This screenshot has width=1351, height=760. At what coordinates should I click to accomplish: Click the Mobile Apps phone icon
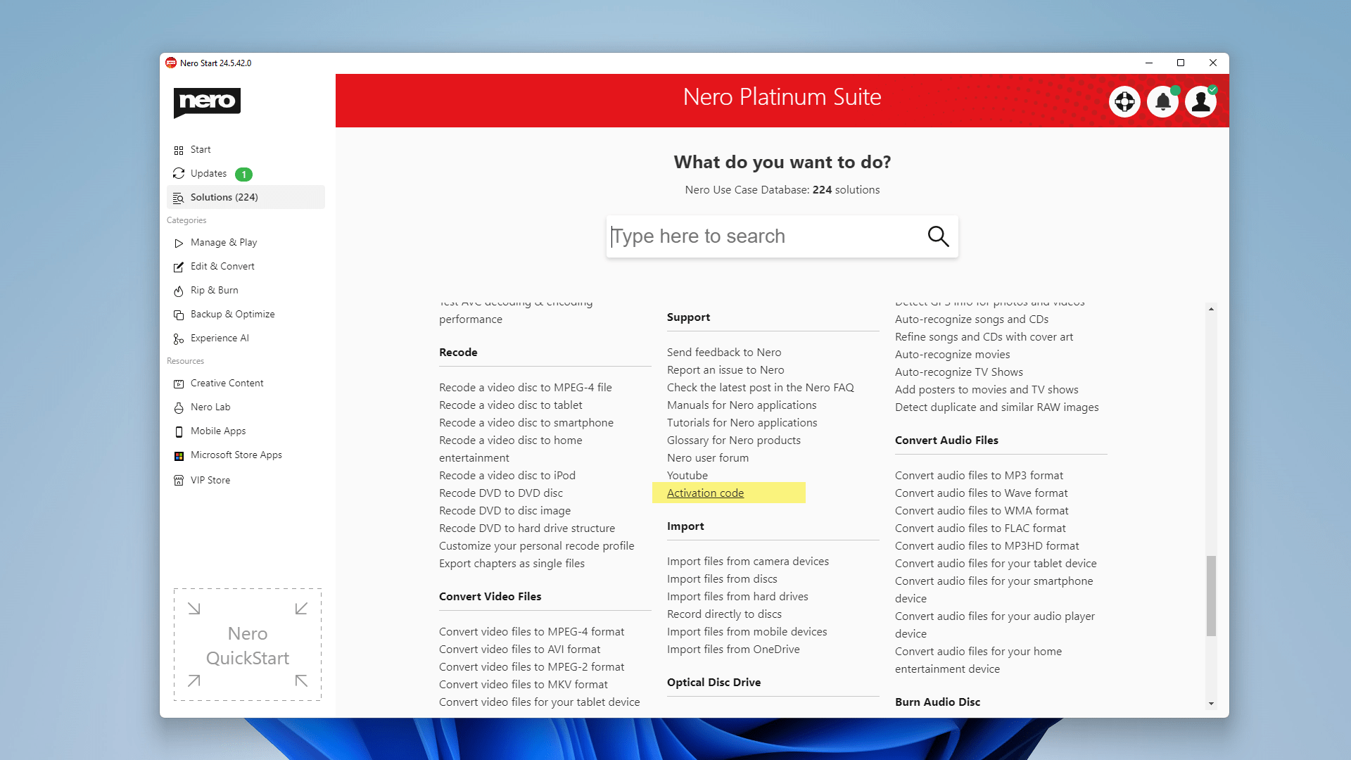click(179, 431)
